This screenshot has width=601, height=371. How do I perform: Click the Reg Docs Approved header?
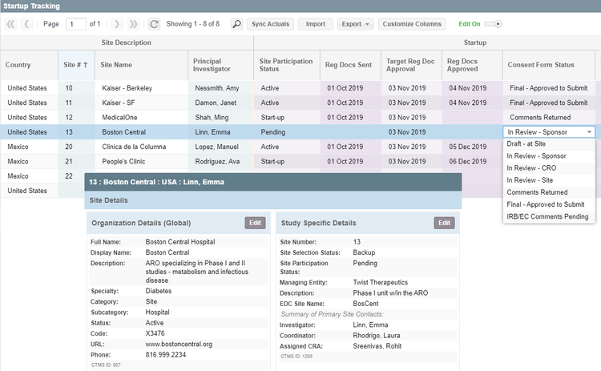point(472,65)
